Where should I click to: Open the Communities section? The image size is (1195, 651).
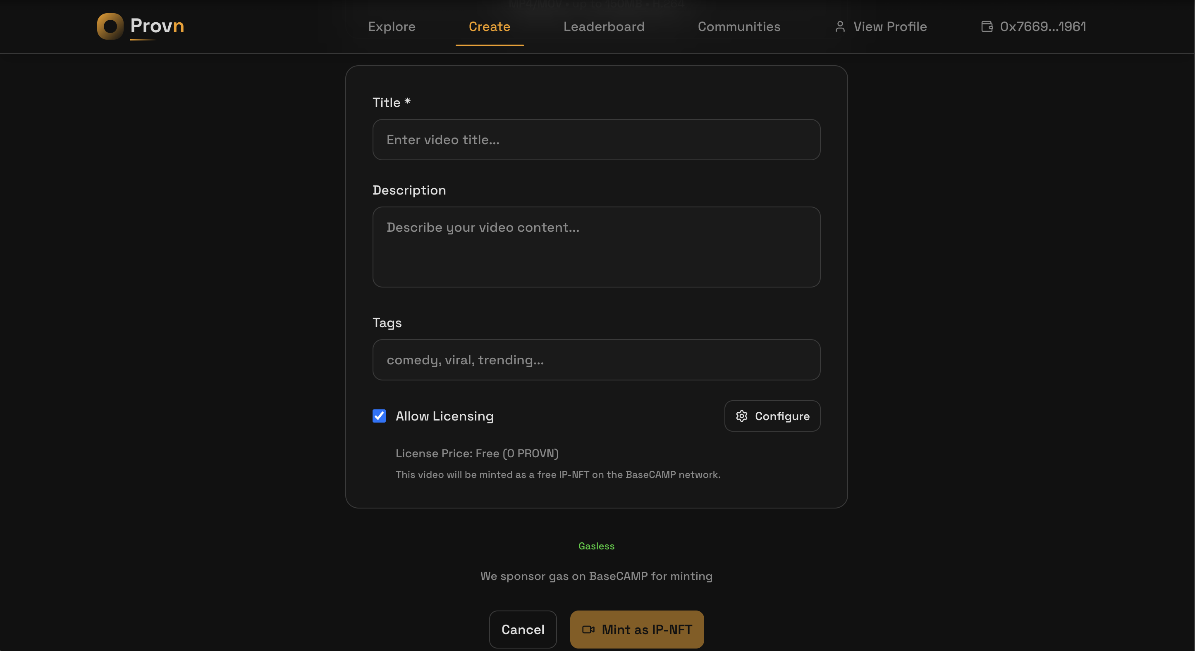pyautogui.click(x=739, y=27)
